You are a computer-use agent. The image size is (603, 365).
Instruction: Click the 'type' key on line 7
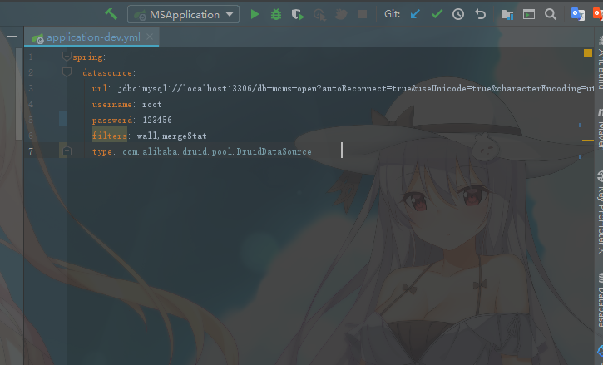pyautogui.click(x=102, y=151)
